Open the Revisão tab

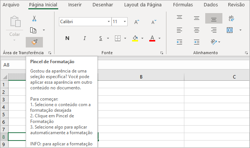click(x=236, y=5)
